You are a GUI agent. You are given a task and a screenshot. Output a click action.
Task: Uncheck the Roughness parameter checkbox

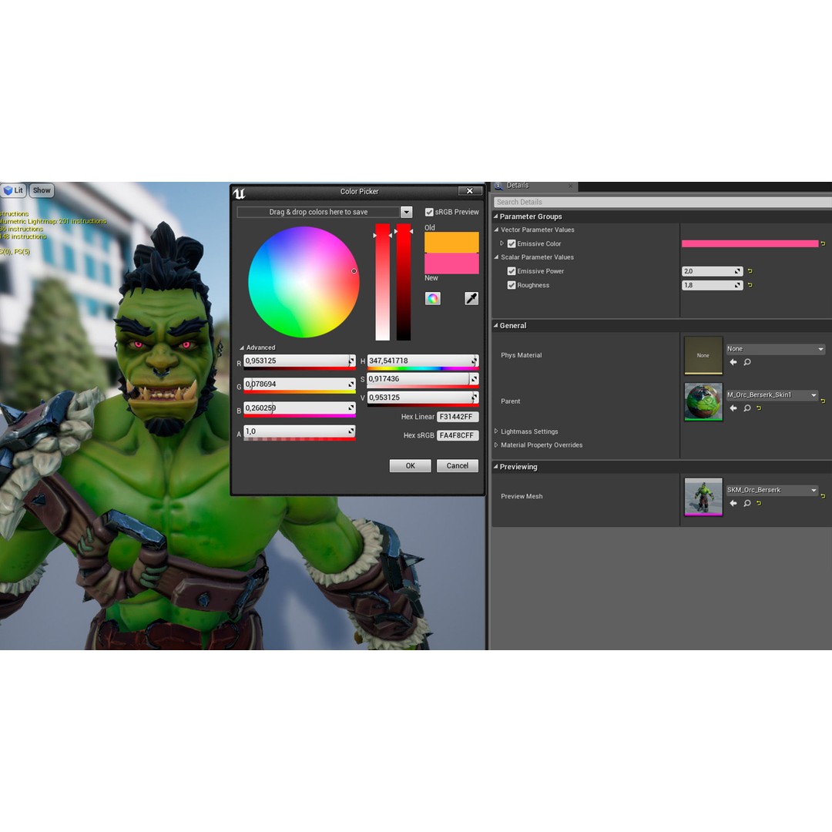[x=512, y=286]
